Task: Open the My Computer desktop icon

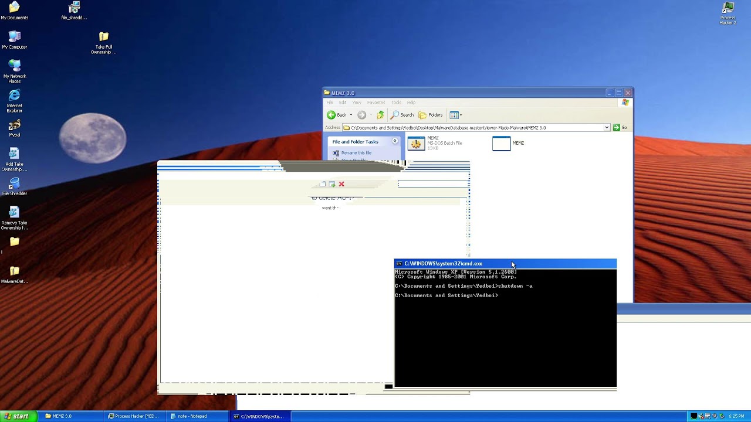Action: (x=14, y=39)
